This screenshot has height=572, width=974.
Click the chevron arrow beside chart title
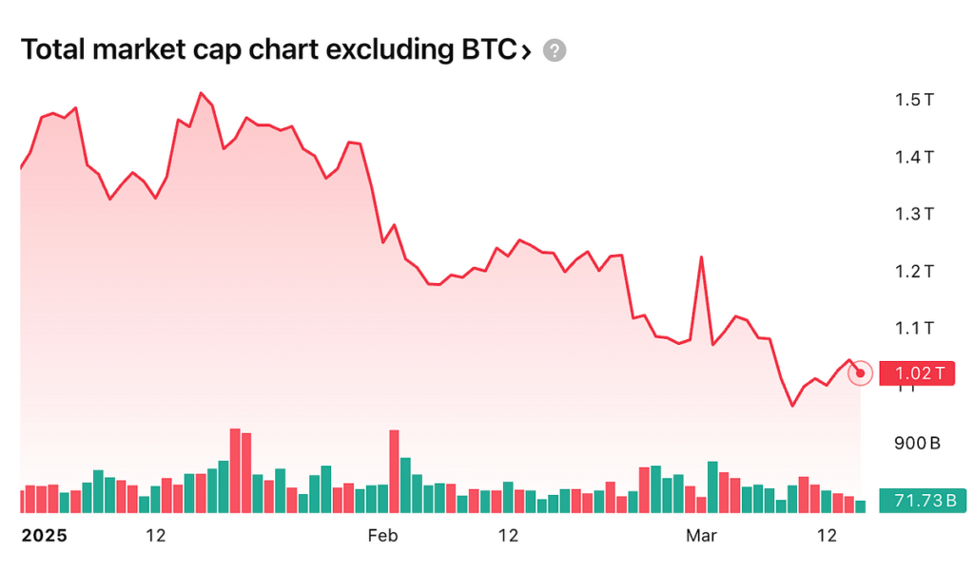pyautogui.click(x=525, y=51)
